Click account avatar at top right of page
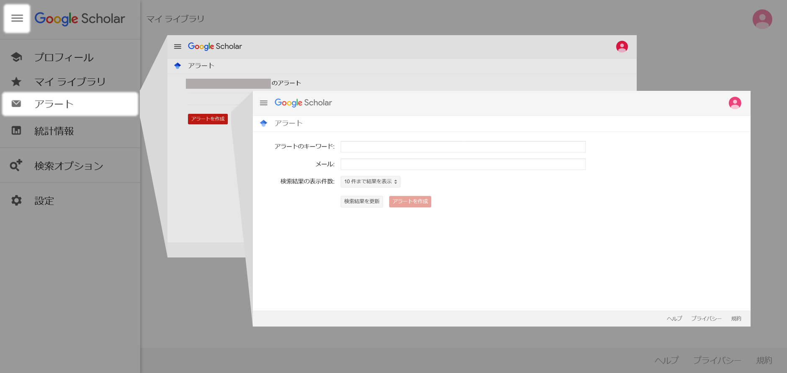Image resolution: width=787 pixels, height=373 pixels. pyautogui.click(x=762, y=19)
